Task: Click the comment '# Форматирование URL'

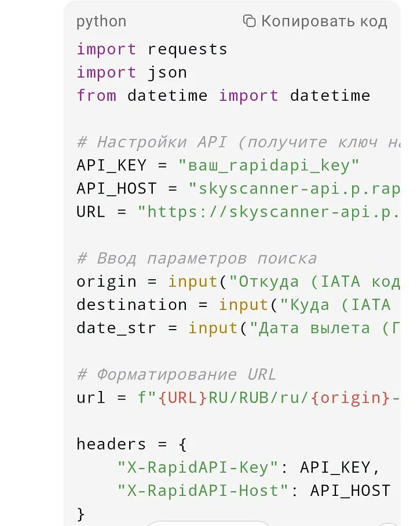Action: click(176, 375)
